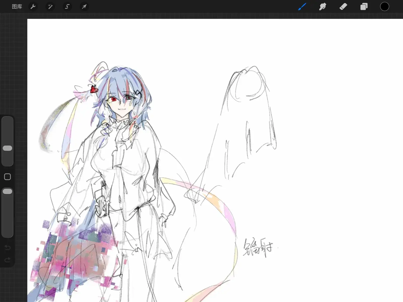This screenshot has height=302, width=403.
Task: Select the blue Brush tool
Action: pos(302,7)
